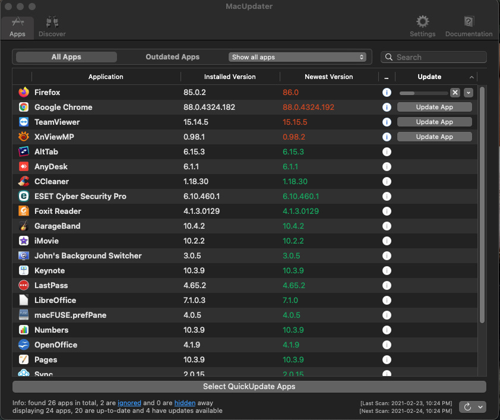Select the LibreOffice row name
This screenshot has height=420, width=500.
[x=55, y=300]
